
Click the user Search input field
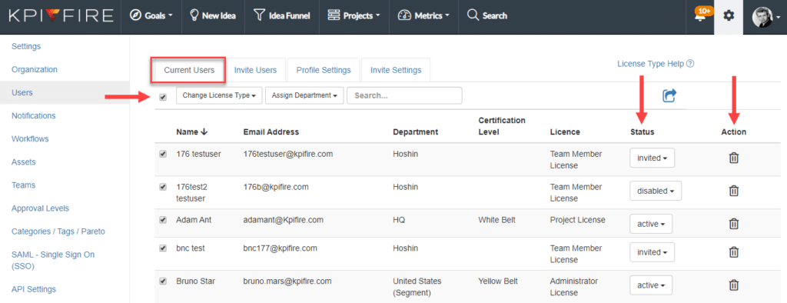pos(404,95)
